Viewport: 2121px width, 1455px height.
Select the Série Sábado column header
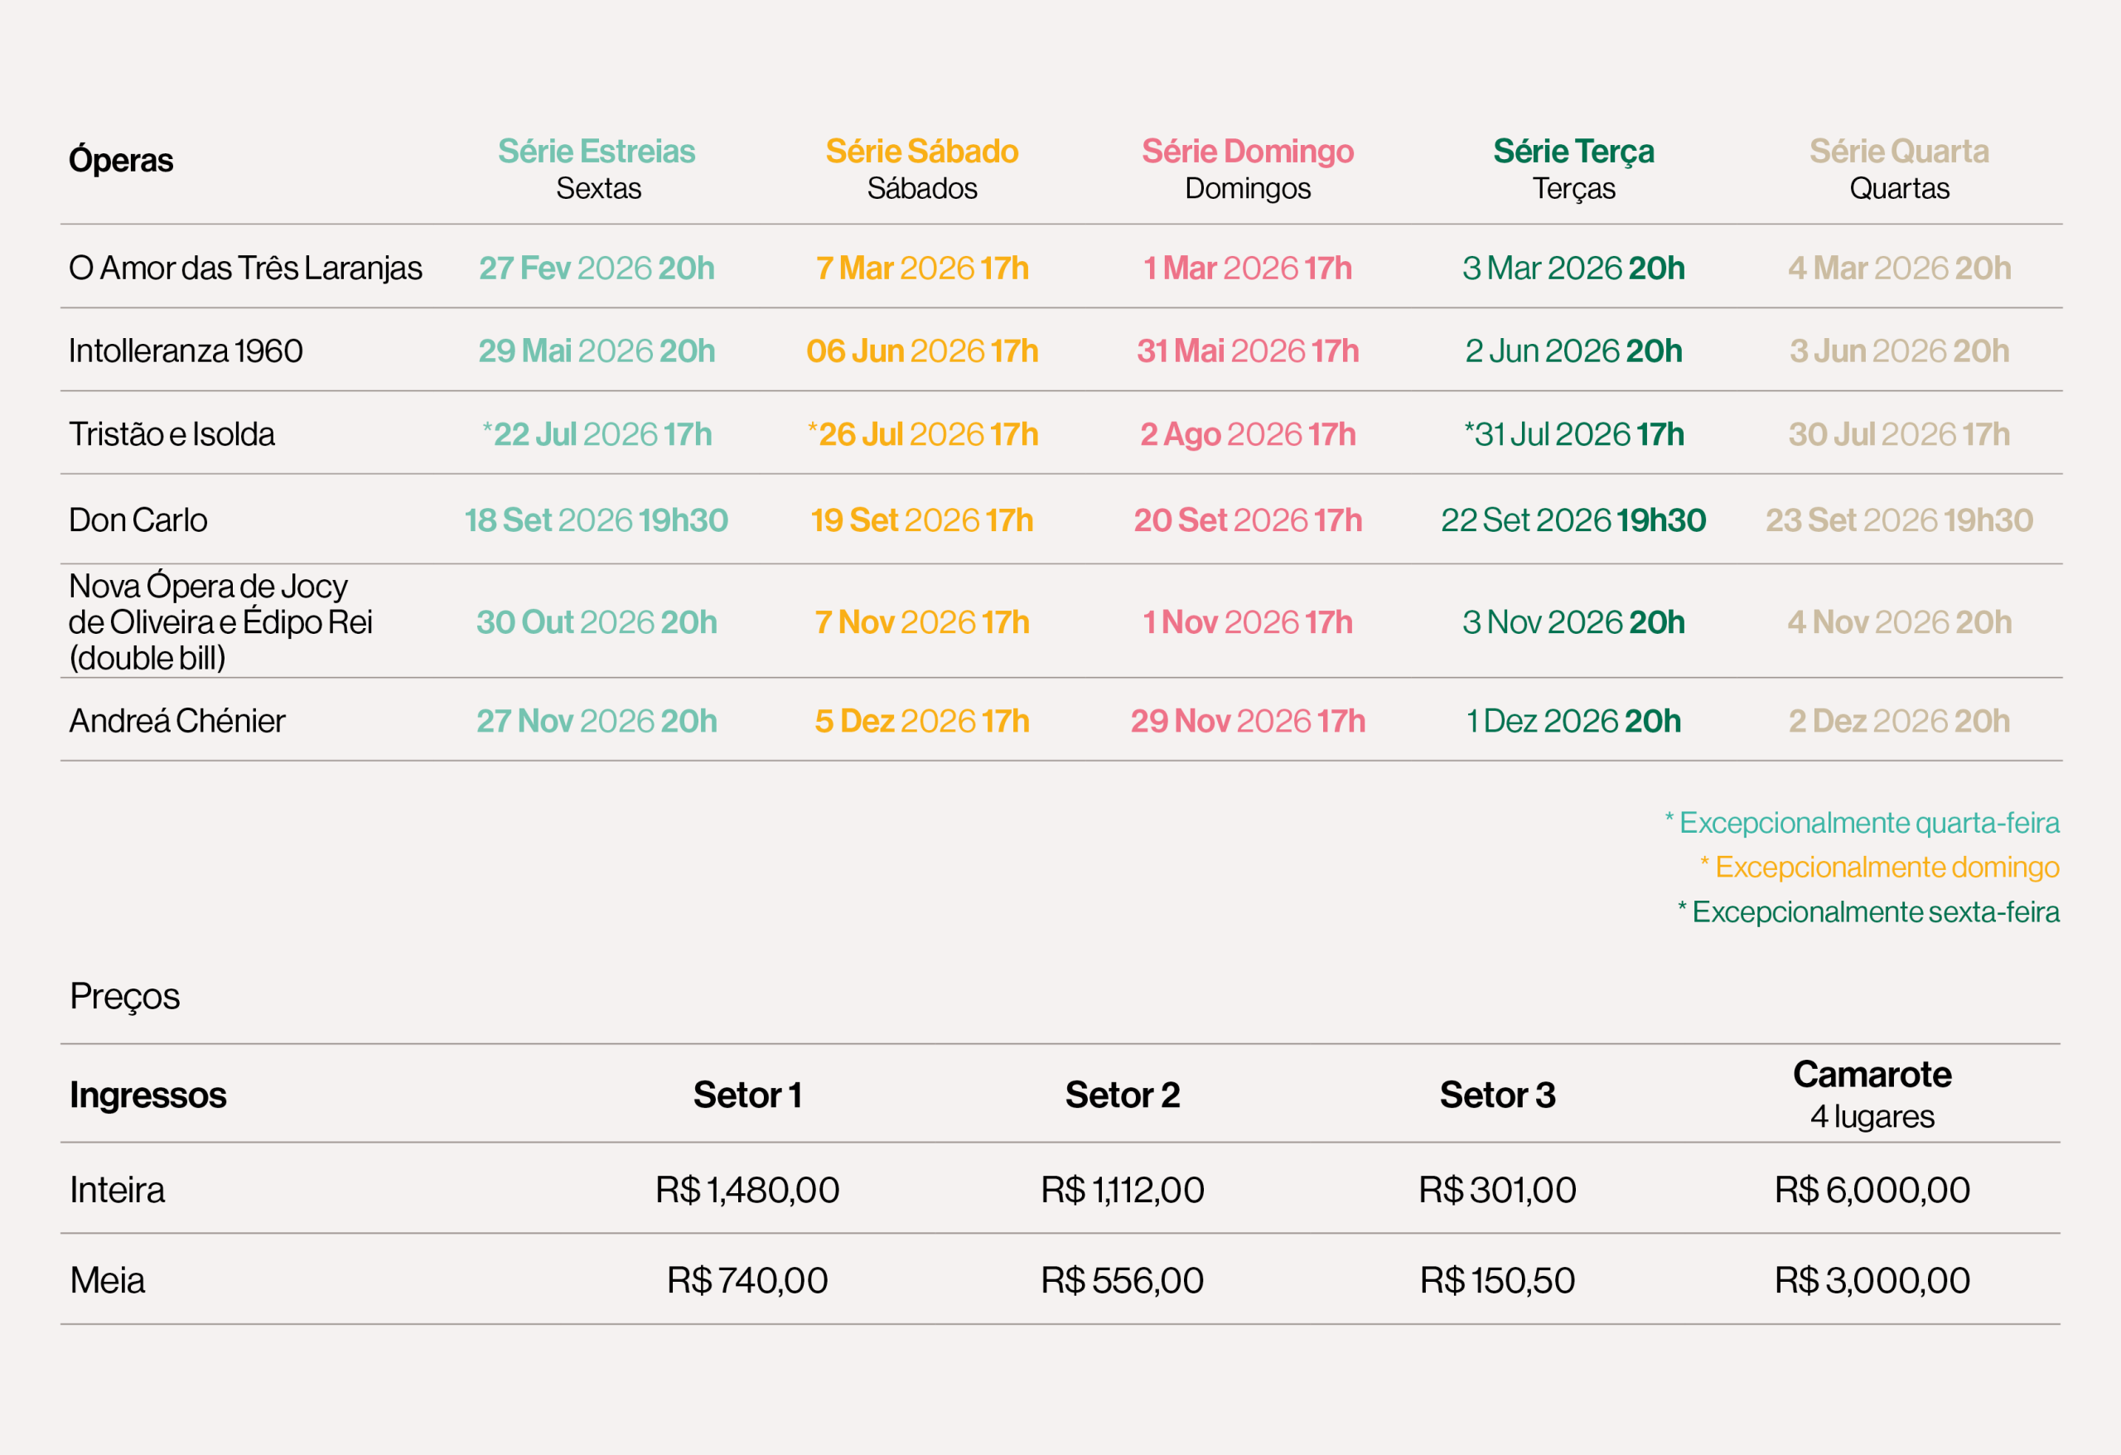point(922,152)
